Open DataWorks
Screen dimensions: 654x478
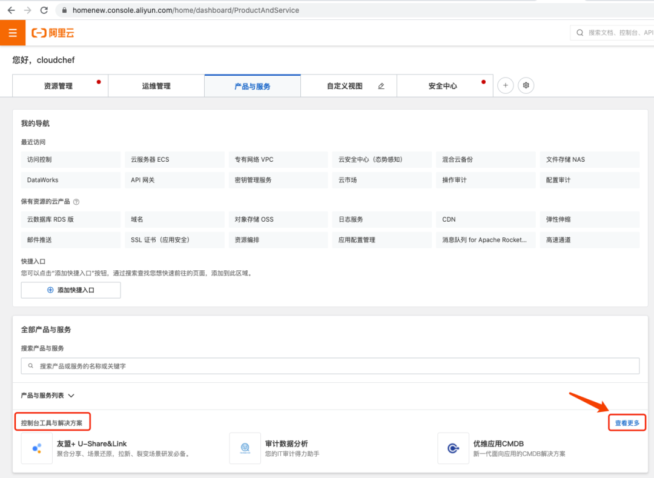70,180
